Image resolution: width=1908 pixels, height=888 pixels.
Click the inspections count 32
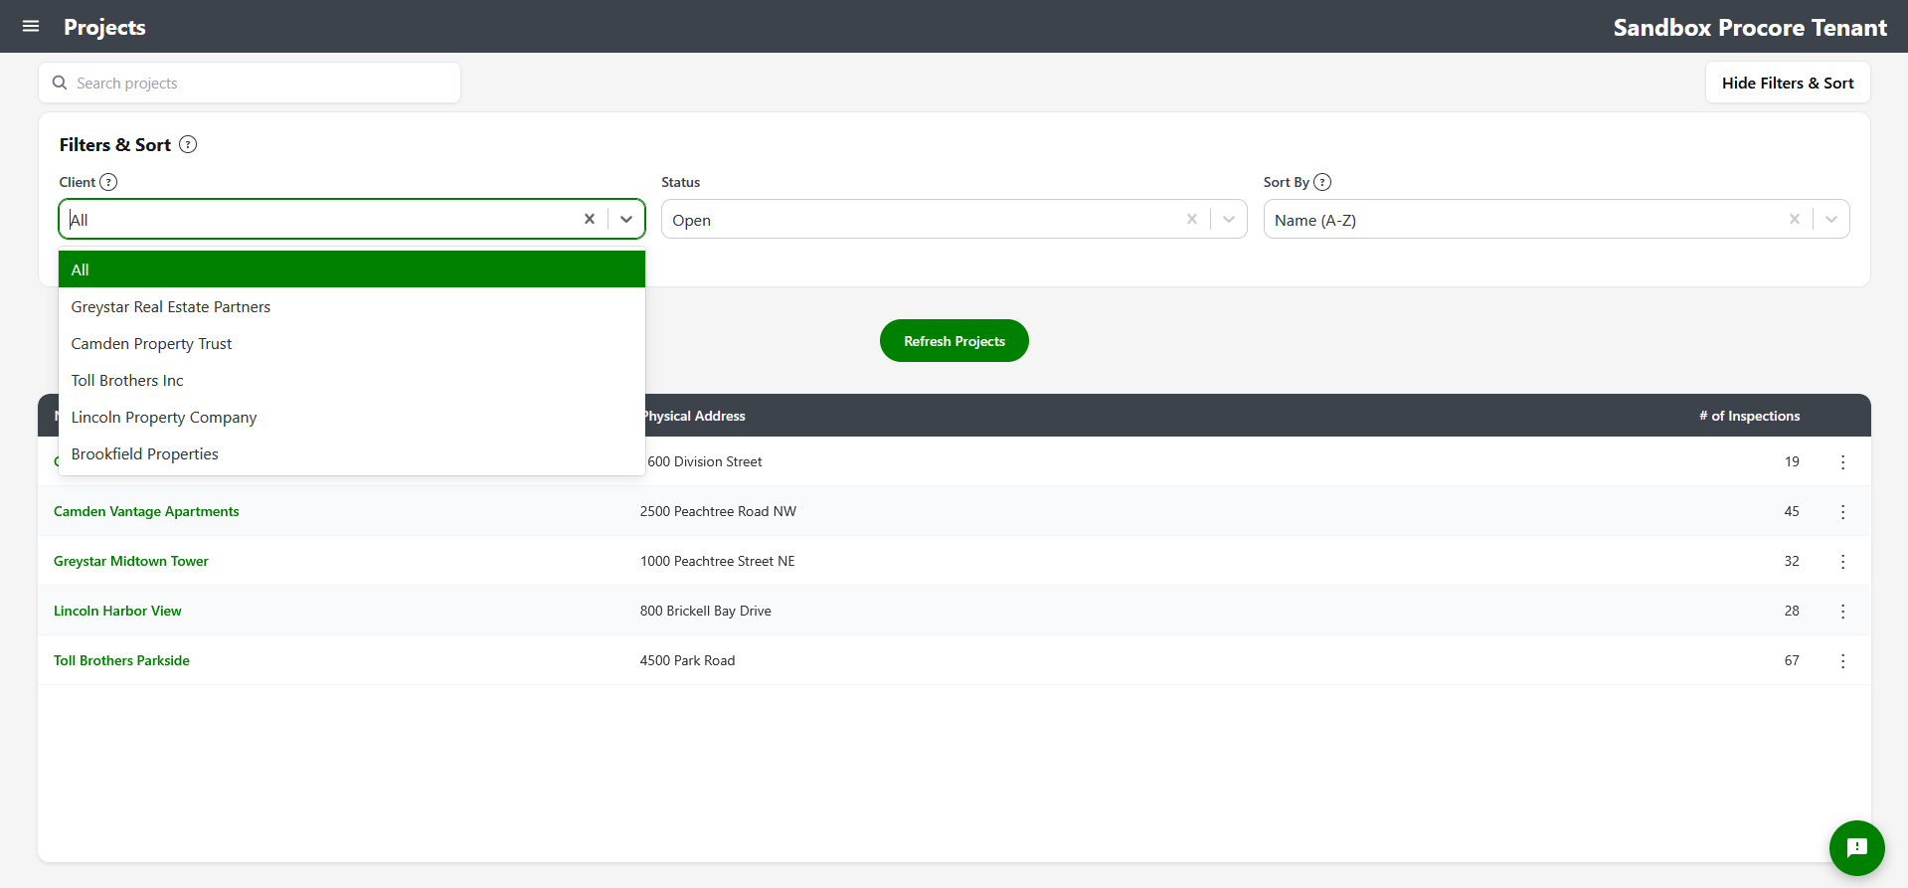(x=1792, y=561)
